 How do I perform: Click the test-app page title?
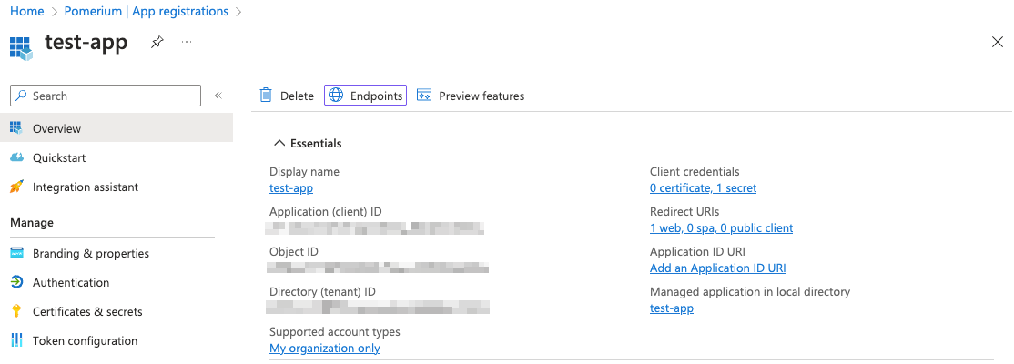pyautogui.click(x=86, y=43)
